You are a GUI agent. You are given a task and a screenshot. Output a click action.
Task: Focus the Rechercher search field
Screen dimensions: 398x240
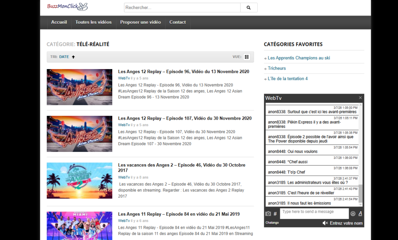(182, 8)
